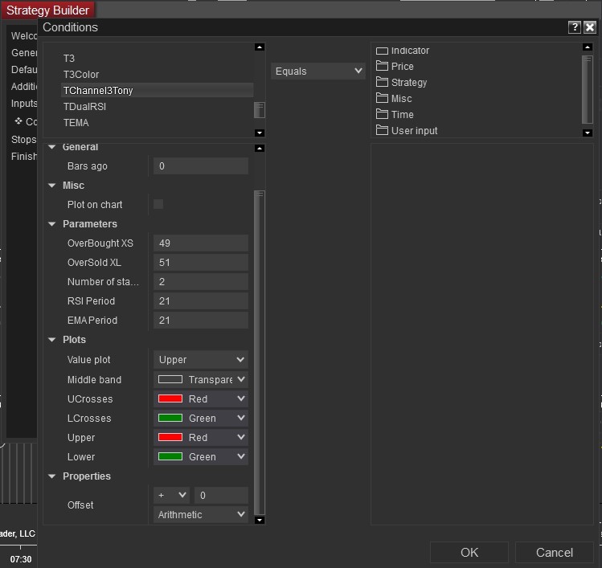Click the green LCrosses color swatch
This screenshot has width=602, height=568.
coord(170,418)
